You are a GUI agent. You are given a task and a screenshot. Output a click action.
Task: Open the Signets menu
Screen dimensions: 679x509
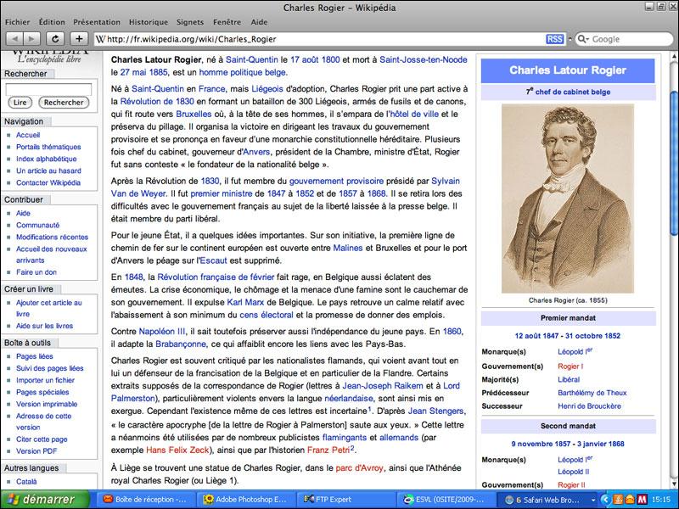tap(189, 22)
